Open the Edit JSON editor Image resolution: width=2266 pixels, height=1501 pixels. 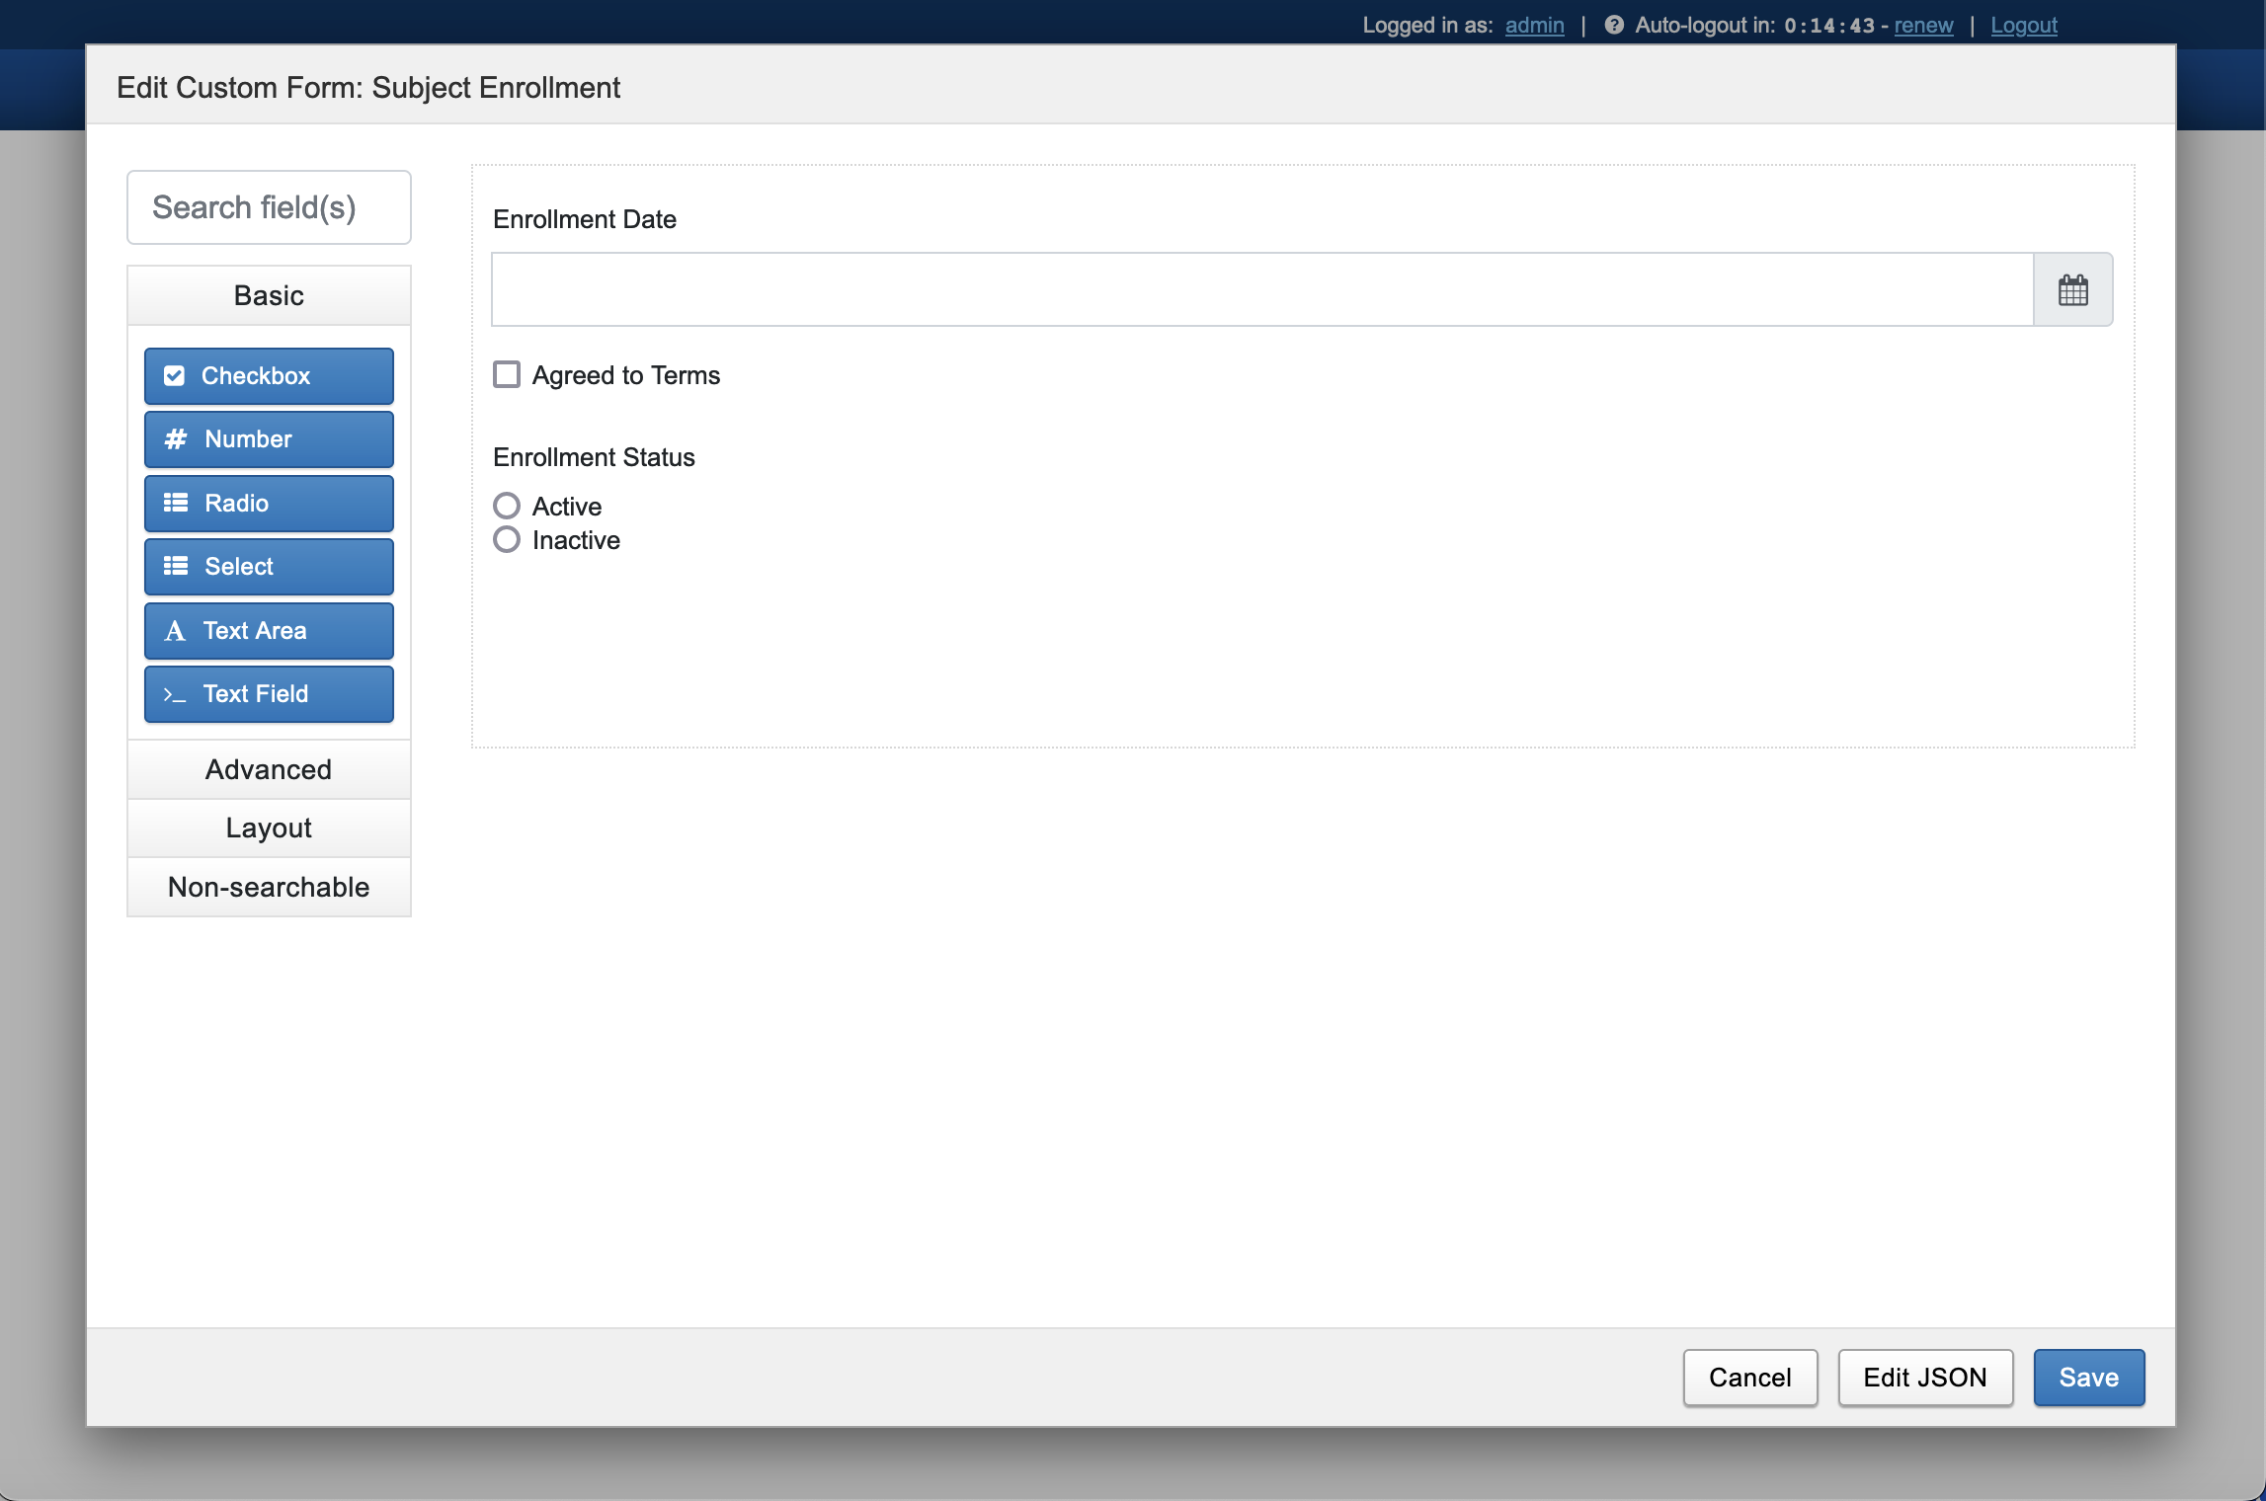(x=1924, y=1378)
